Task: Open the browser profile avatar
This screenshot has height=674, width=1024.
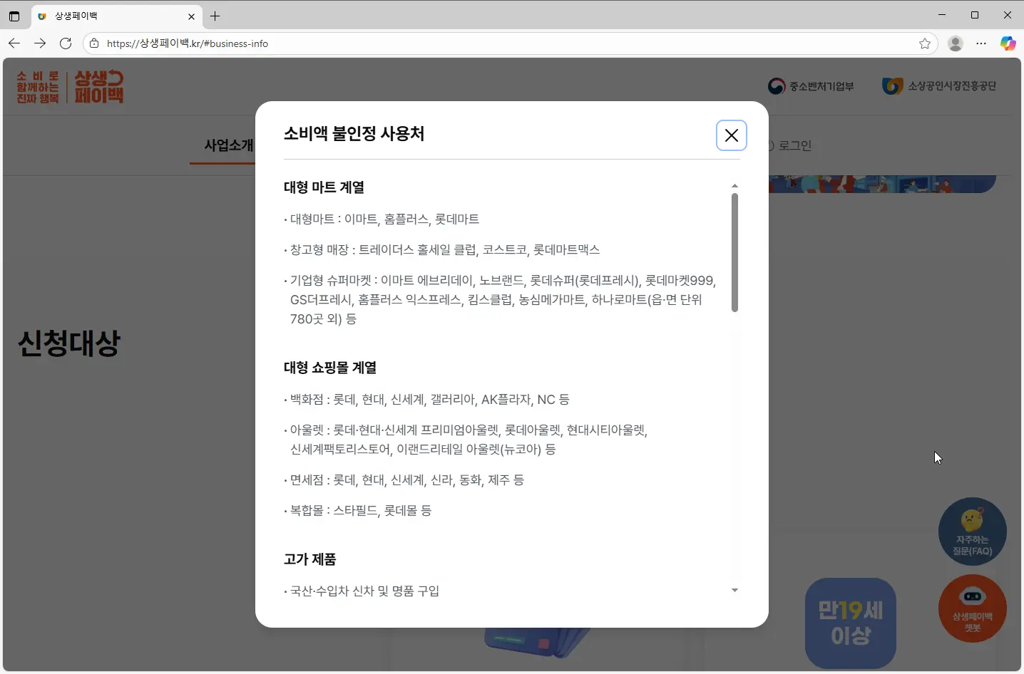Action: point(955,43)
